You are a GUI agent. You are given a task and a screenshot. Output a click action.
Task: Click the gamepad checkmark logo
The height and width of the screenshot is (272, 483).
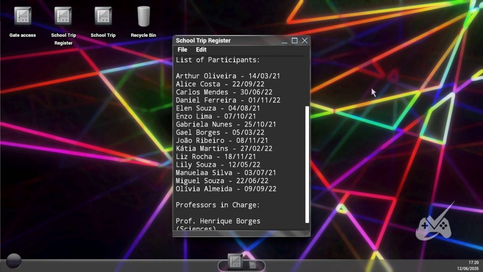coord(433,224)
